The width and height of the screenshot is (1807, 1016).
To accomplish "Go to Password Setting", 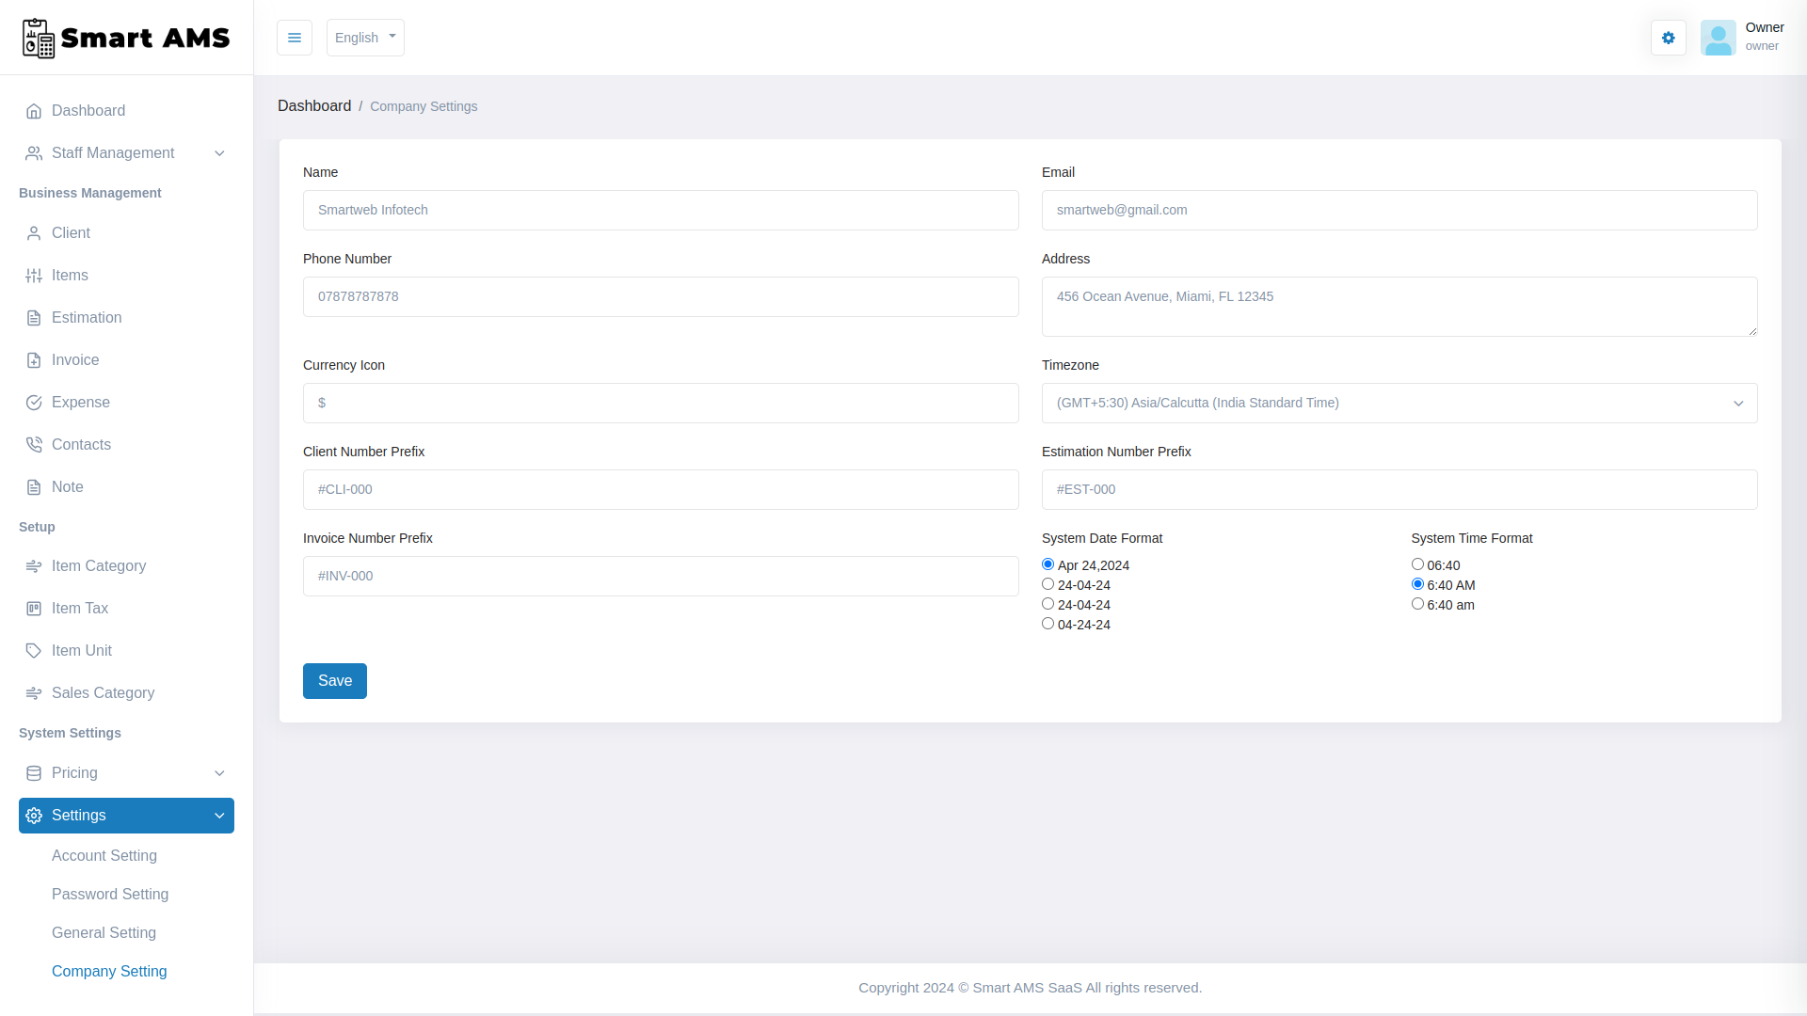I will pos(110,895).
